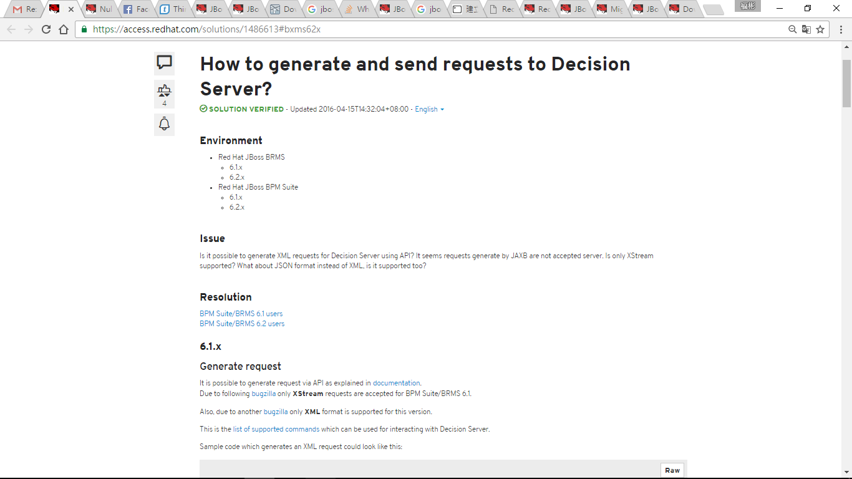
Task: Click the translate page icon
Action: point(806,29)
